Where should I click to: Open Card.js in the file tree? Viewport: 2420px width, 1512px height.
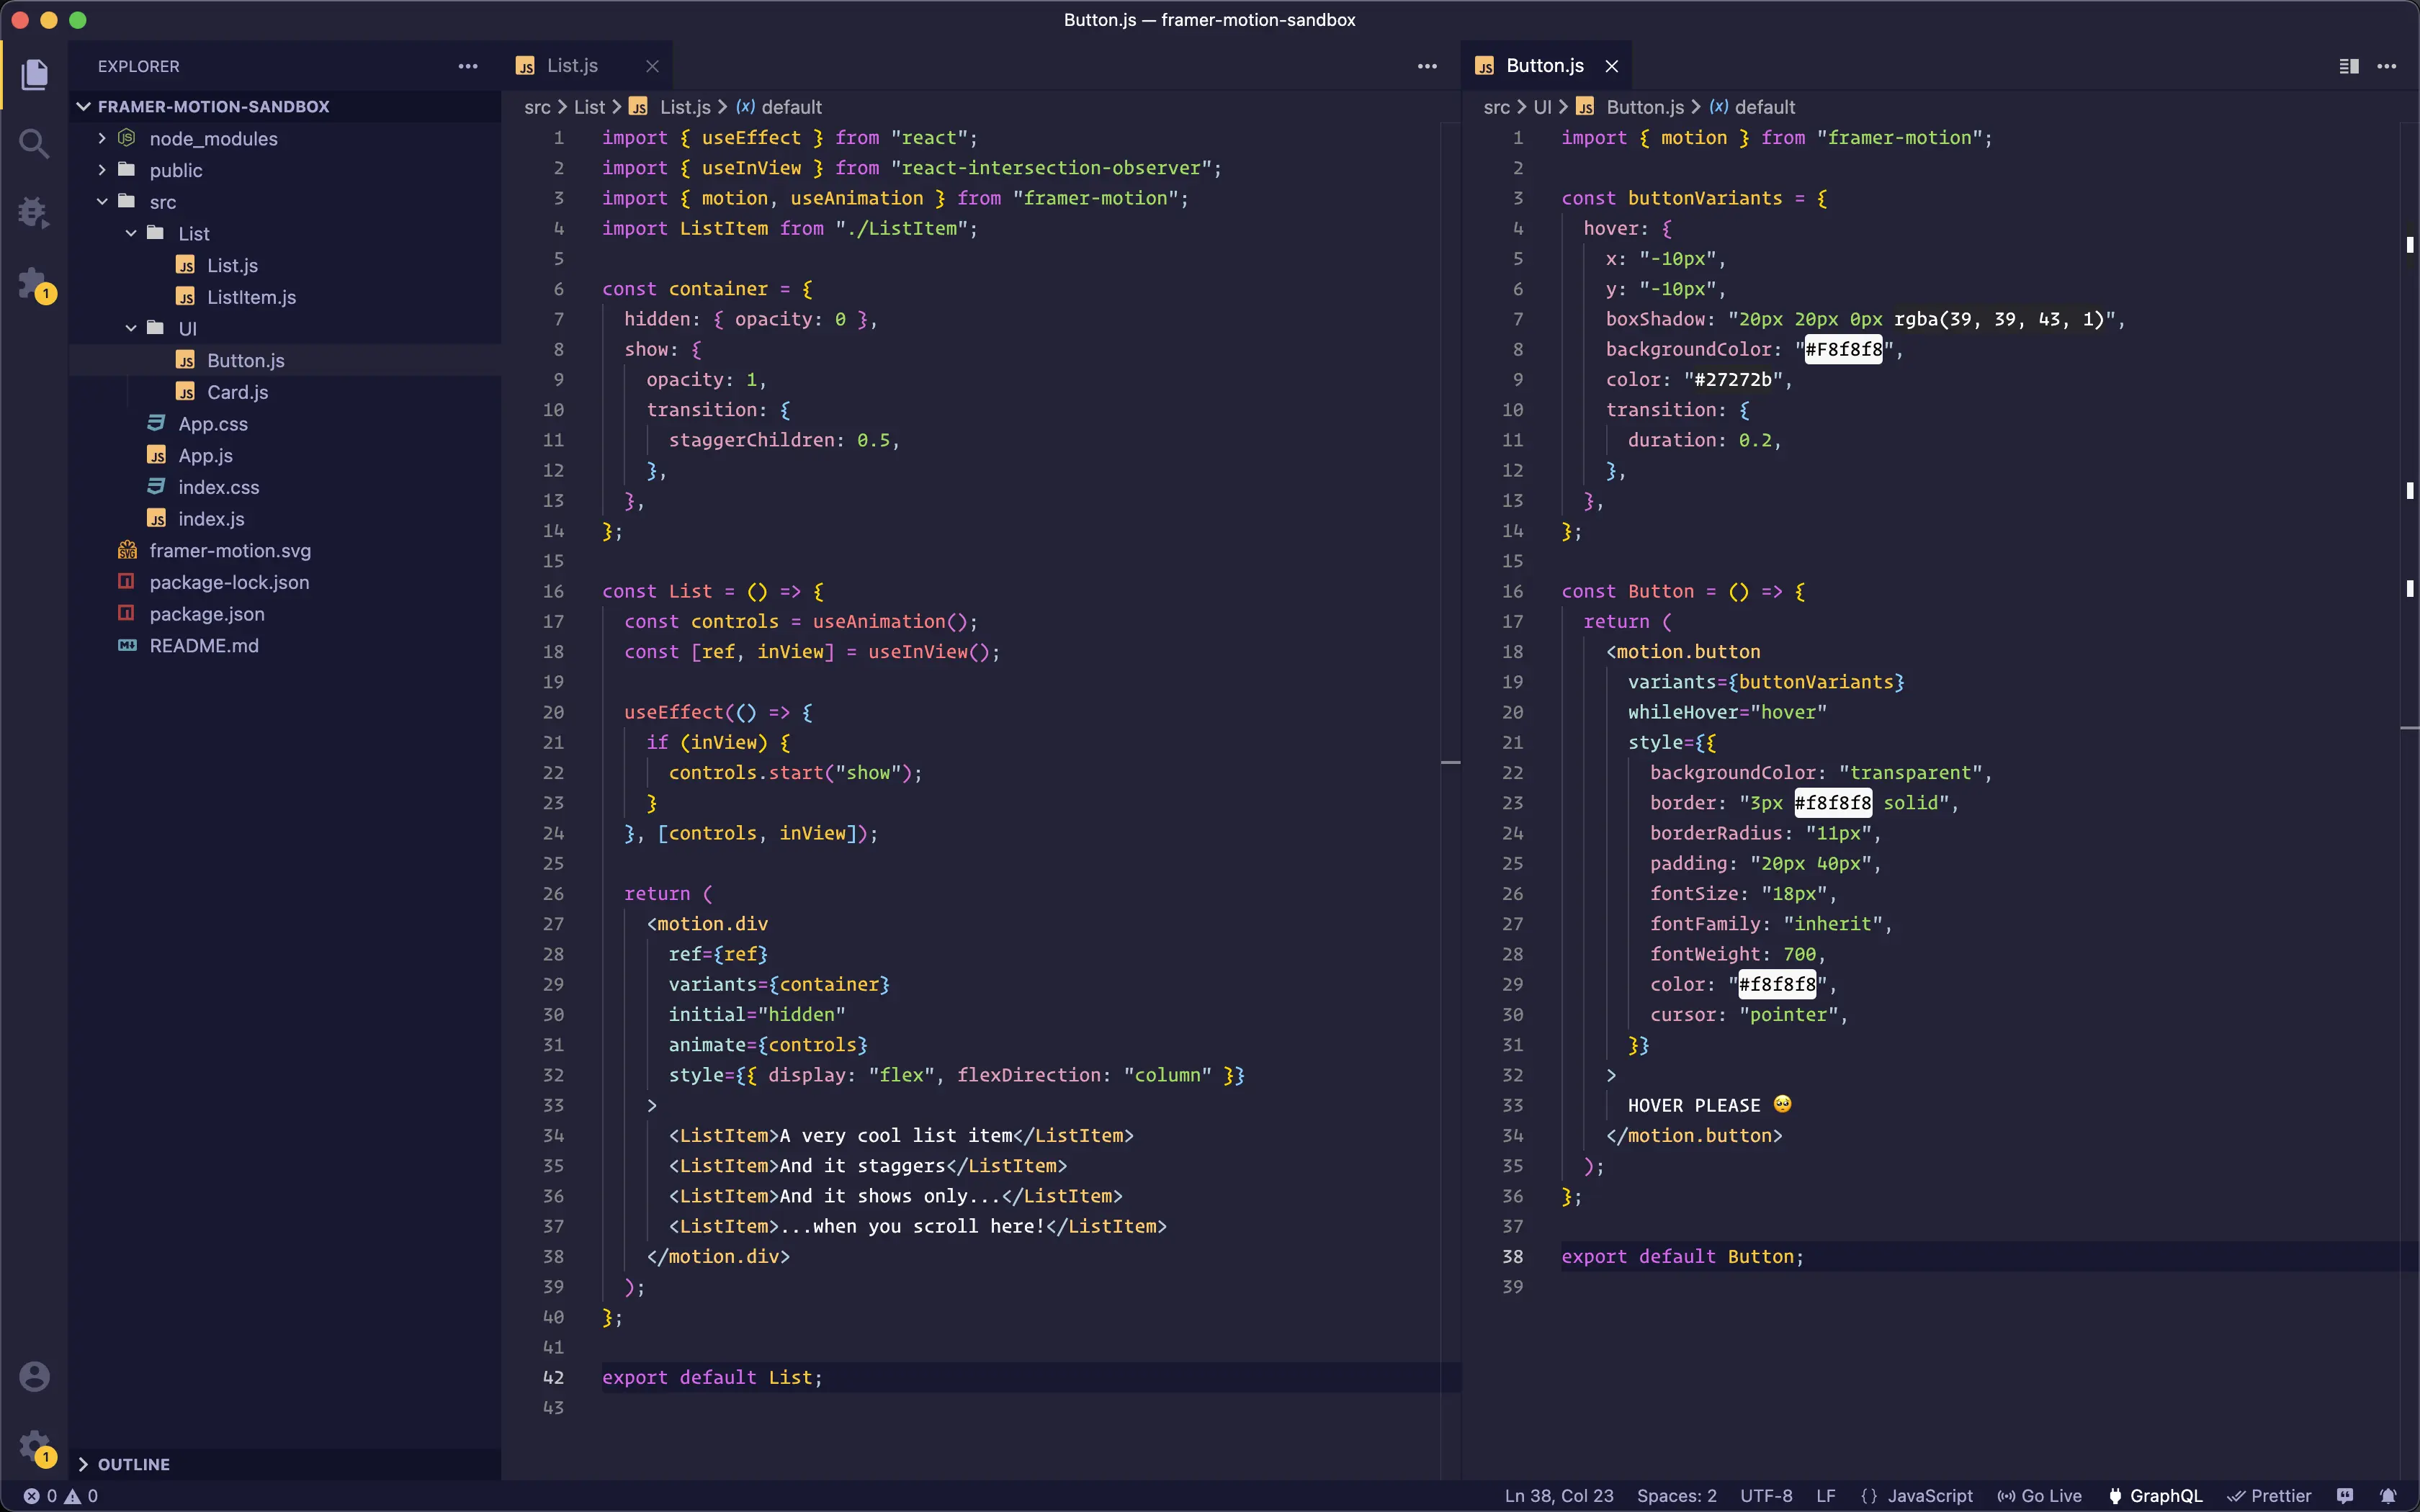tap(285, 392)
